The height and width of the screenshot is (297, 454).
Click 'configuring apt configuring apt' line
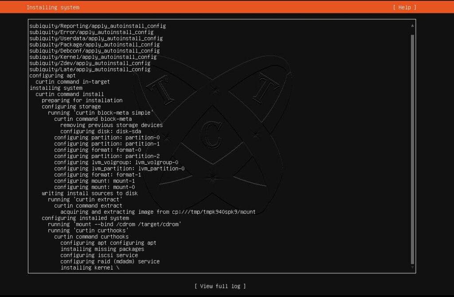point(108,243)
